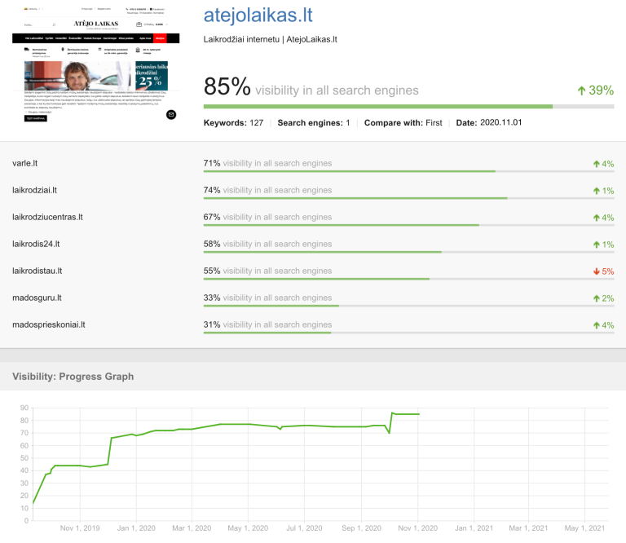Click the 85% visibility progress bar

click(408, 107)
